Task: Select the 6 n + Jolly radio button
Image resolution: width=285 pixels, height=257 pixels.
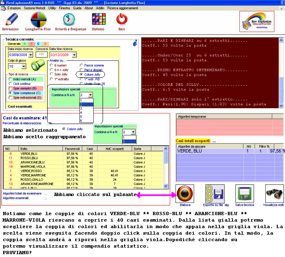Action: coord(51,70)
